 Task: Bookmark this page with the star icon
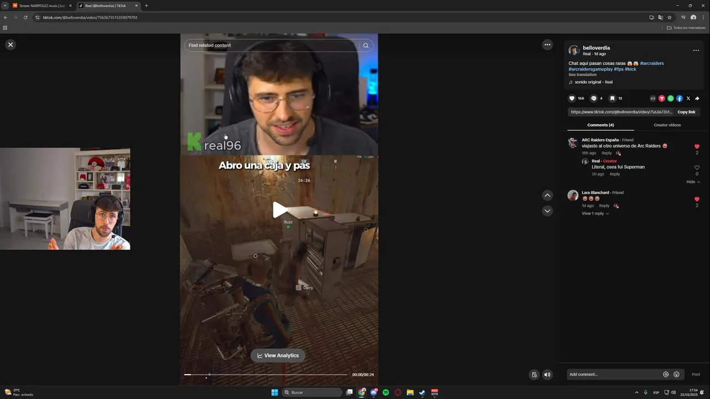click(670, 17)
